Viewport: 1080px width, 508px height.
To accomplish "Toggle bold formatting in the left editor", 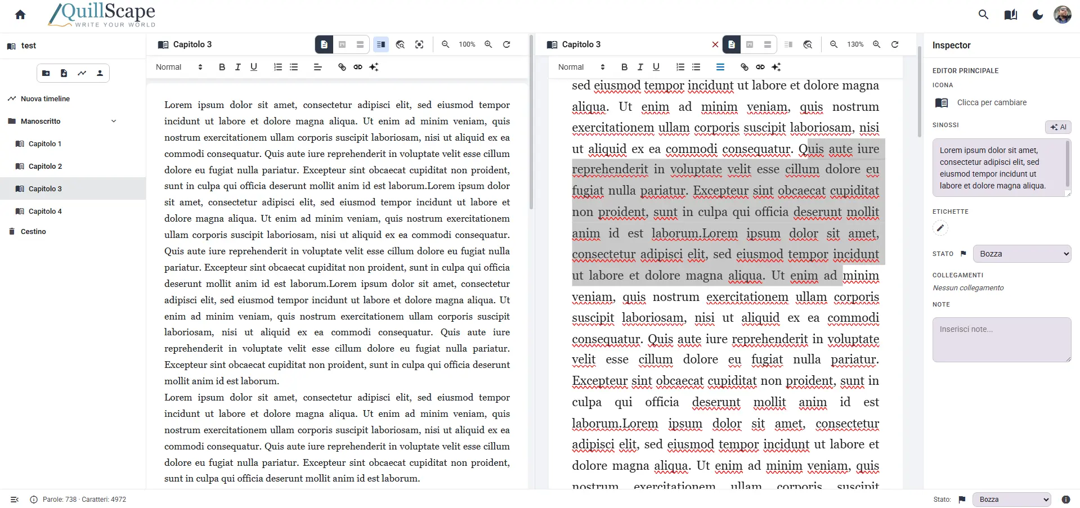I will pyautogui.click(x=221, y=67).
